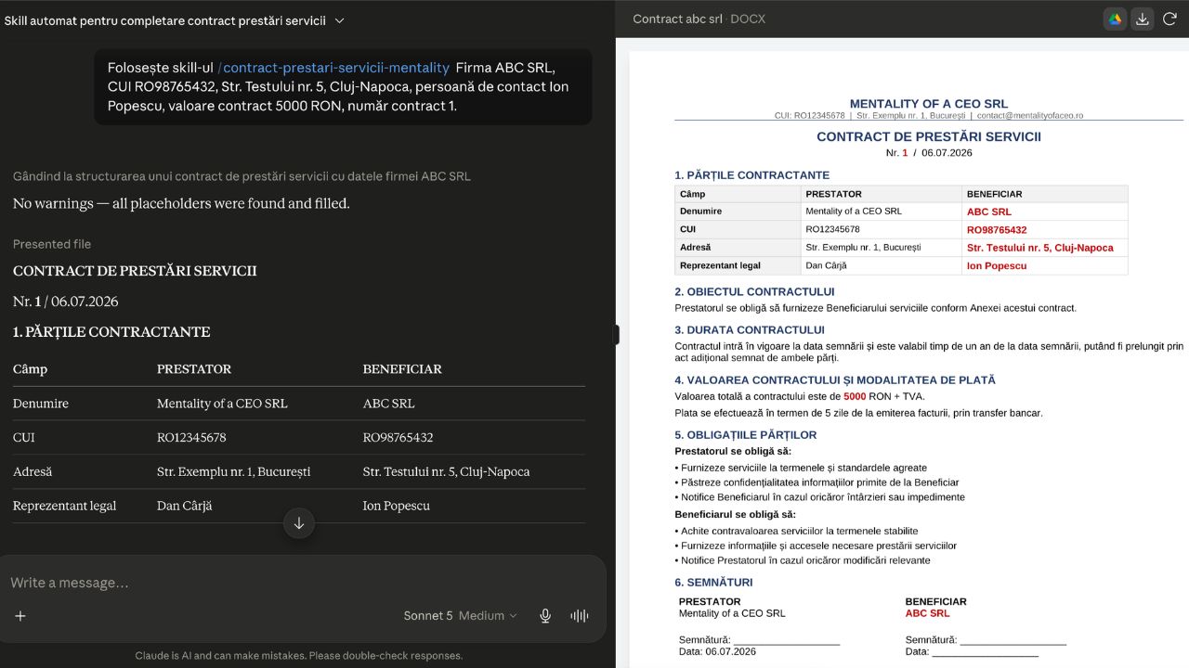1189x668 pixels.
Task: Open the Sonnet 5 Medium model selector
Action: [460, 615]
